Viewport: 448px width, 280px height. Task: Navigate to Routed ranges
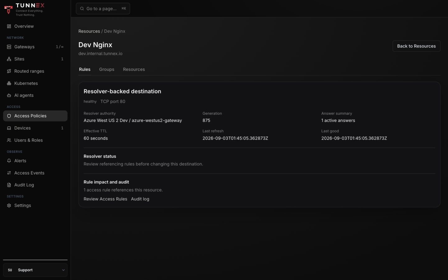[35, 71]
